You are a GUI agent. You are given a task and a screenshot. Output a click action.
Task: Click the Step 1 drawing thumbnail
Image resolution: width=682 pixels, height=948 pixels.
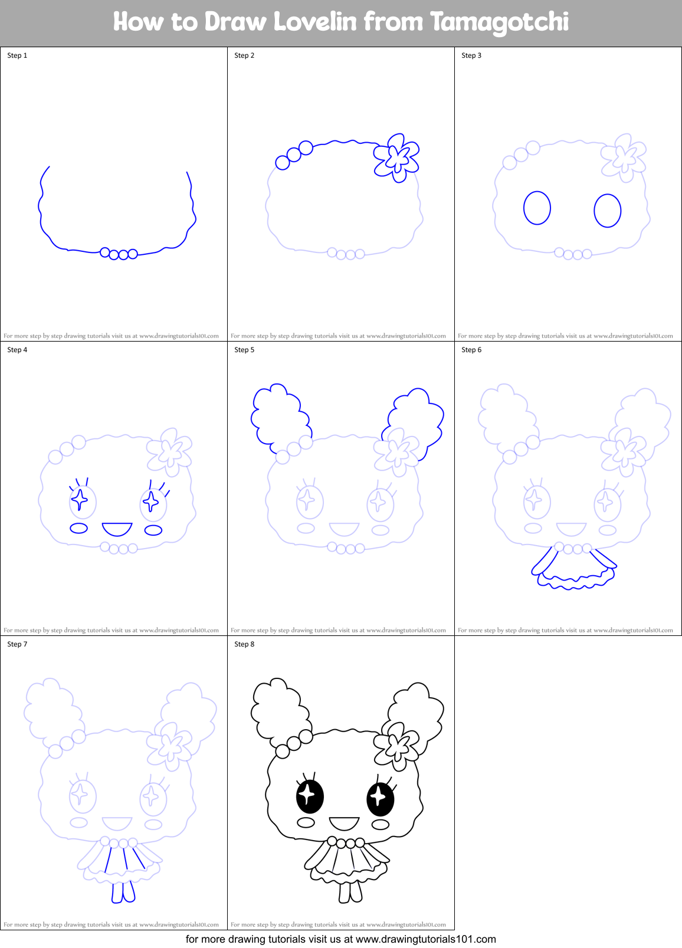[117, 212]
